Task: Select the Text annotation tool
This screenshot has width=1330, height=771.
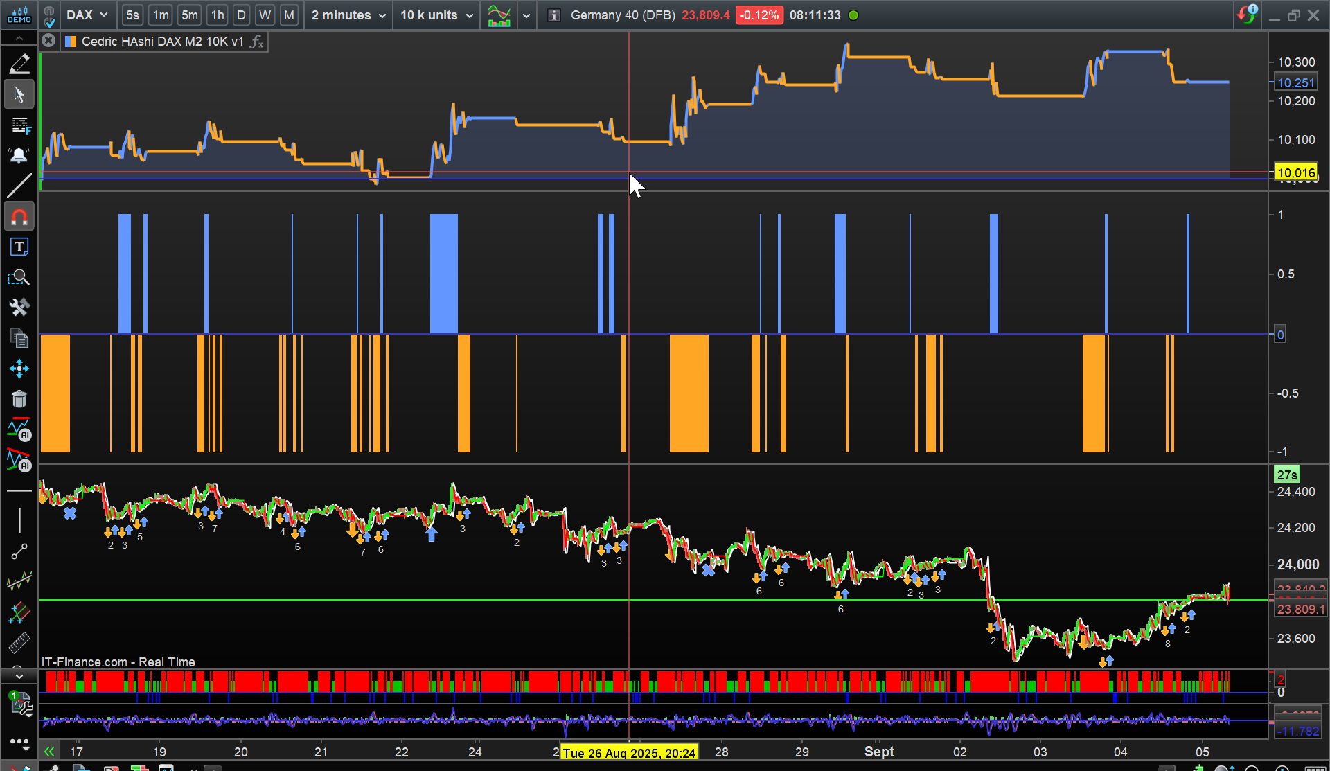Action: [x=19, y=247]
